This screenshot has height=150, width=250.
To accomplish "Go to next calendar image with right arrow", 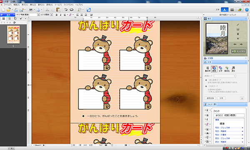I will click(241, 44).
